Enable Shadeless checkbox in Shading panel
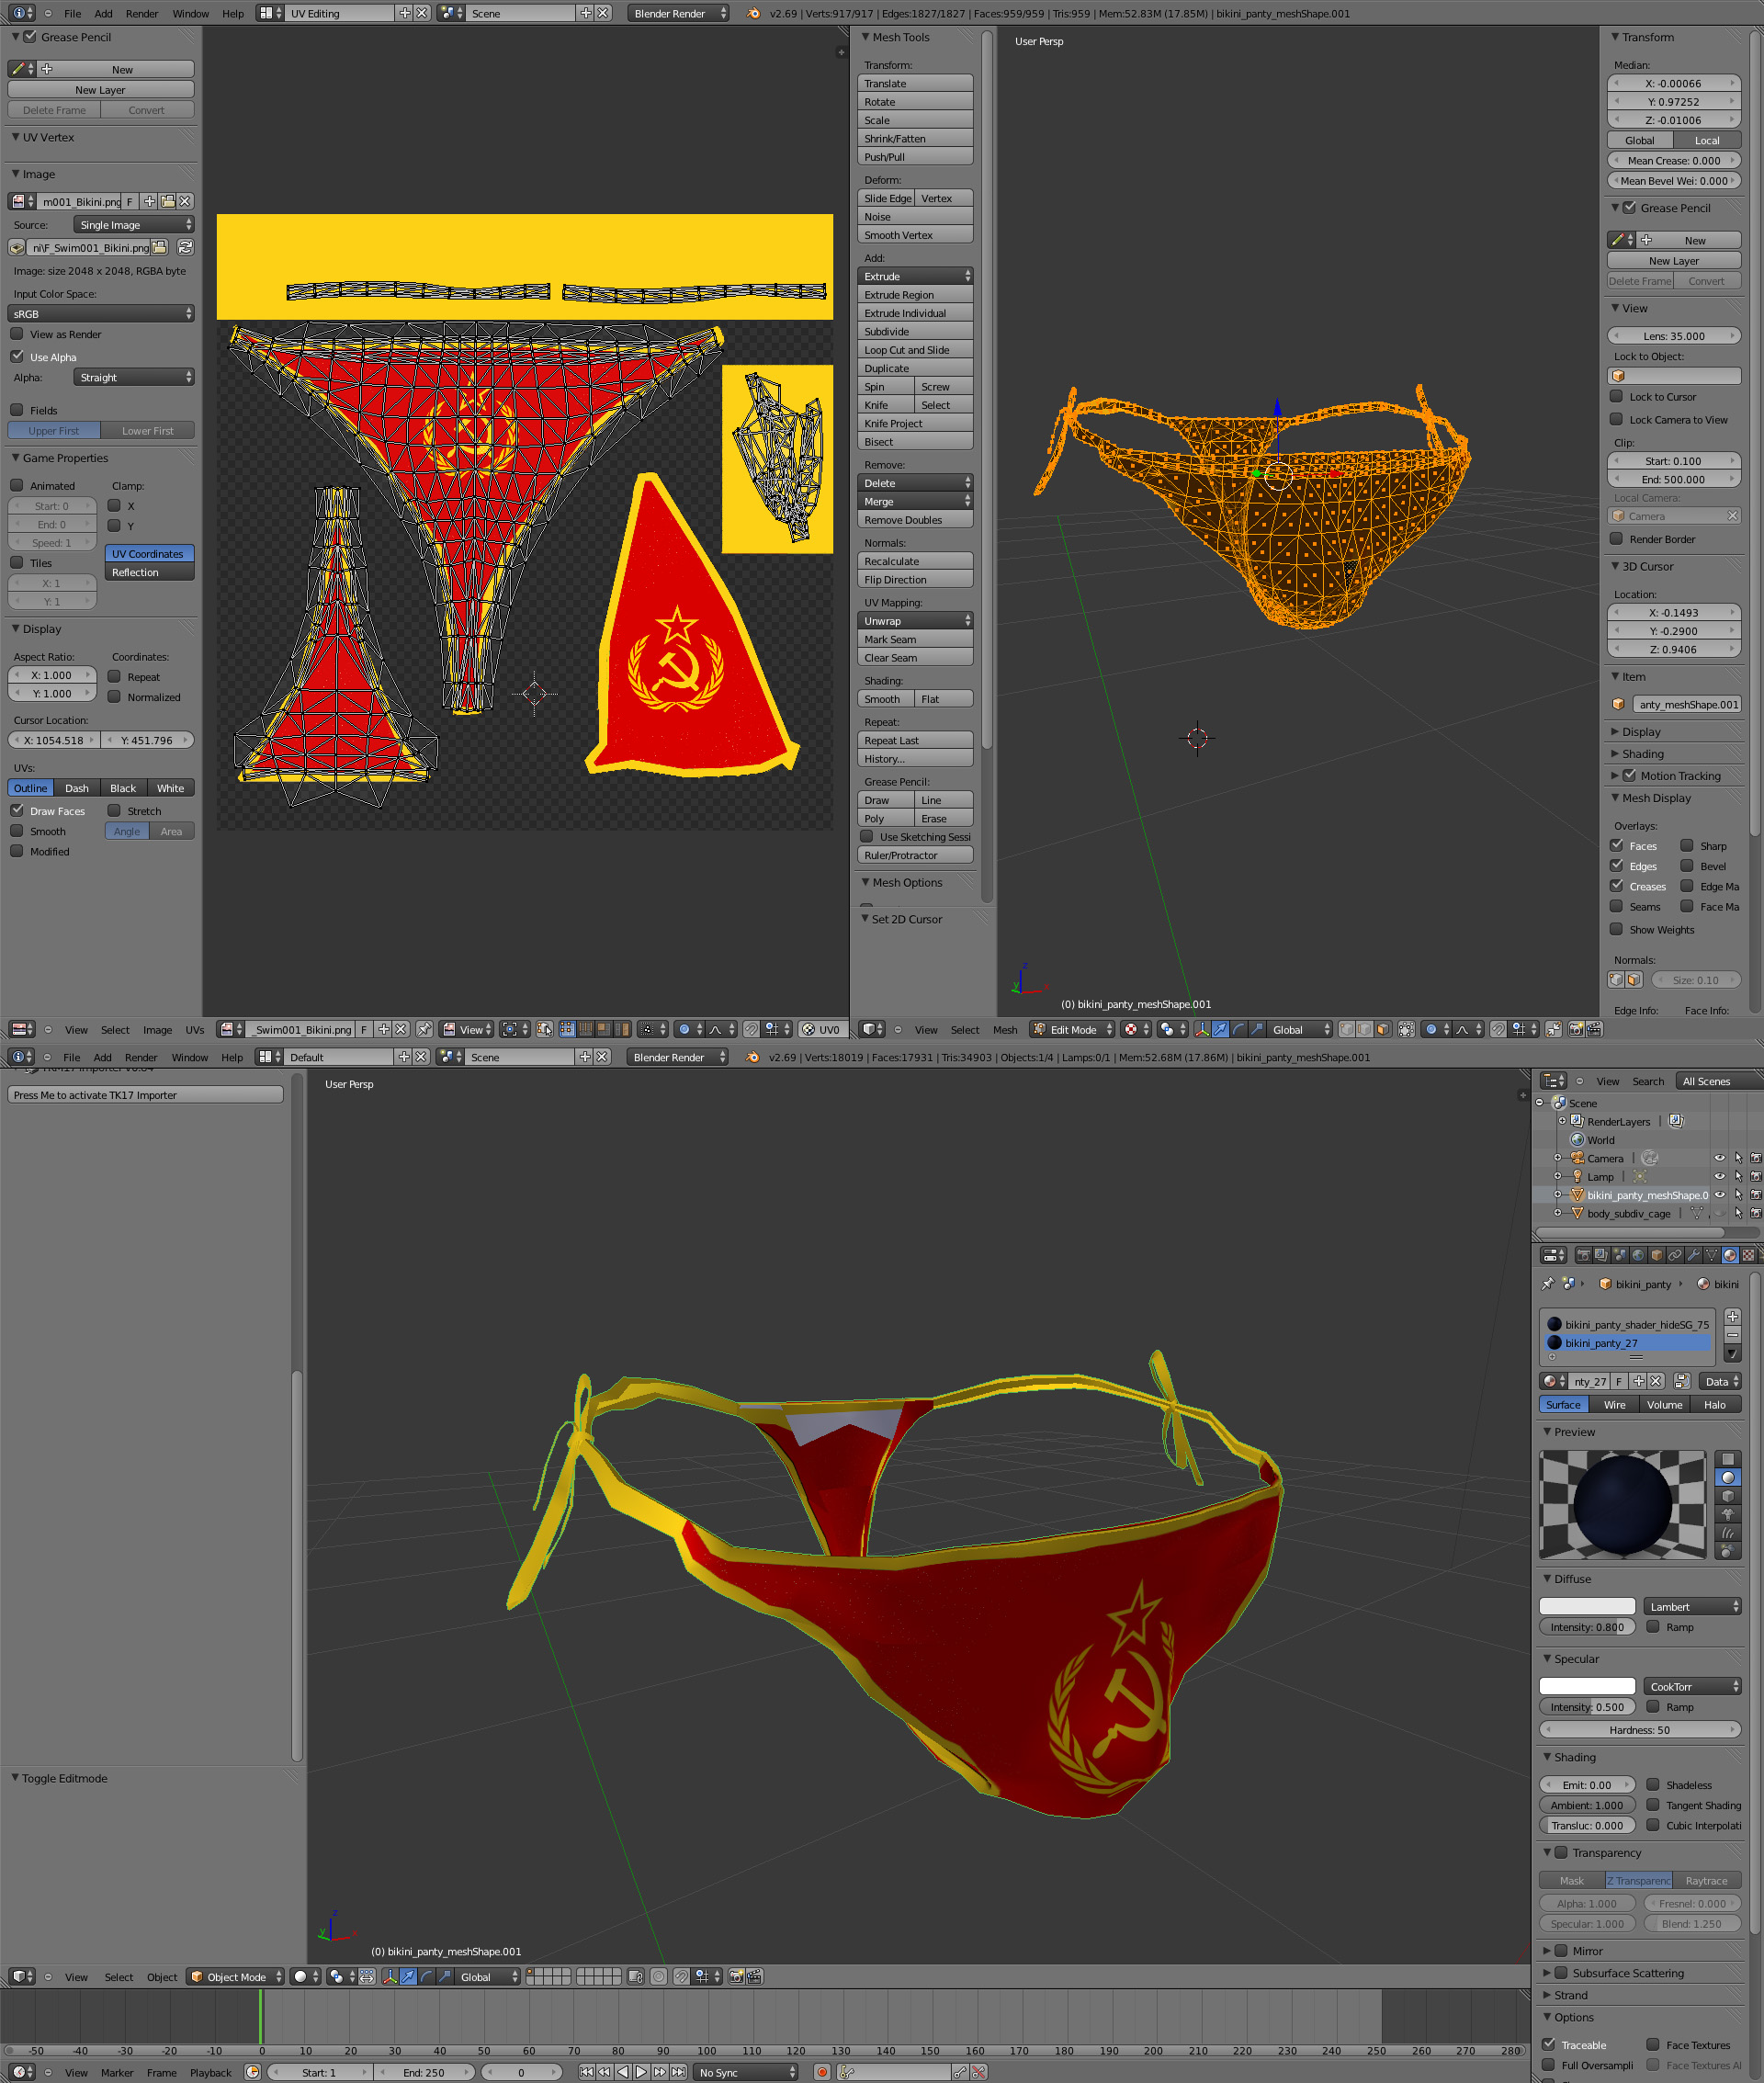This screenshot has height=2083, width=1764. click(x=1653, y=1784)
